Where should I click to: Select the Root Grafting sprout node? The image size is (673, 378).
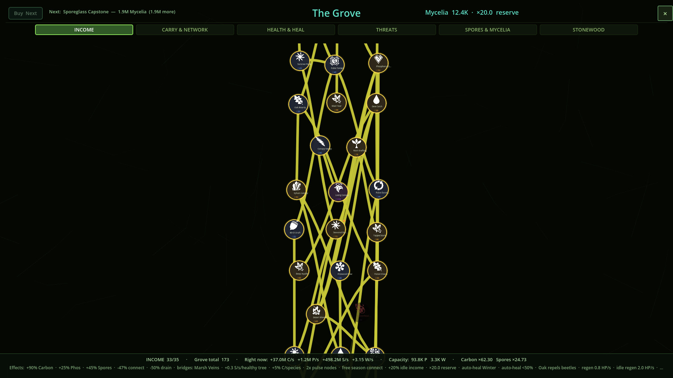tap(356, 147)
